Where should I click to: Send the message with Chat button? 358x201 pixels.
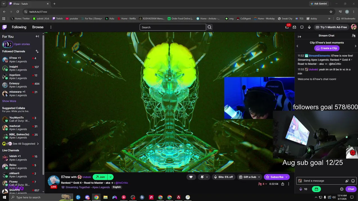pyautogui.click(x=351, y=189)
